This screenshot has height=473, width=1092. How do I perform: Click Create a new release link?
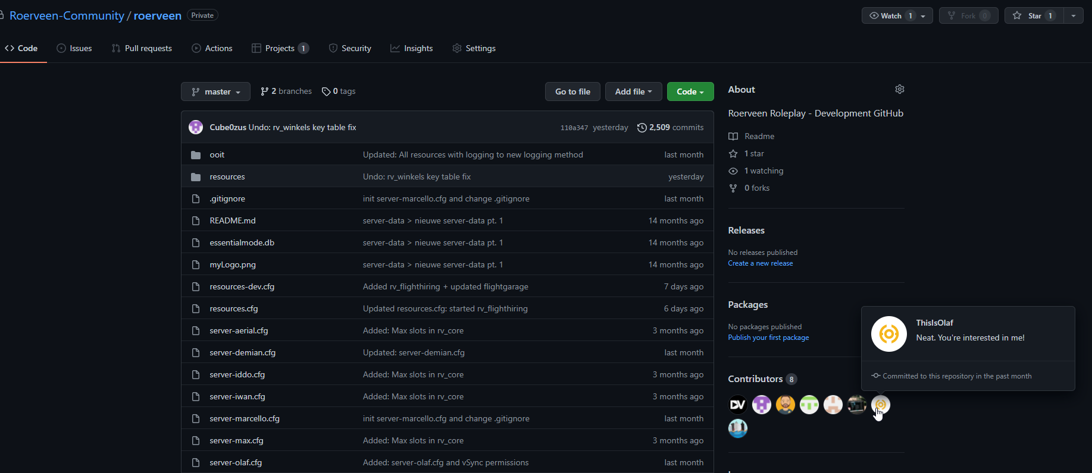coord(760,263)
